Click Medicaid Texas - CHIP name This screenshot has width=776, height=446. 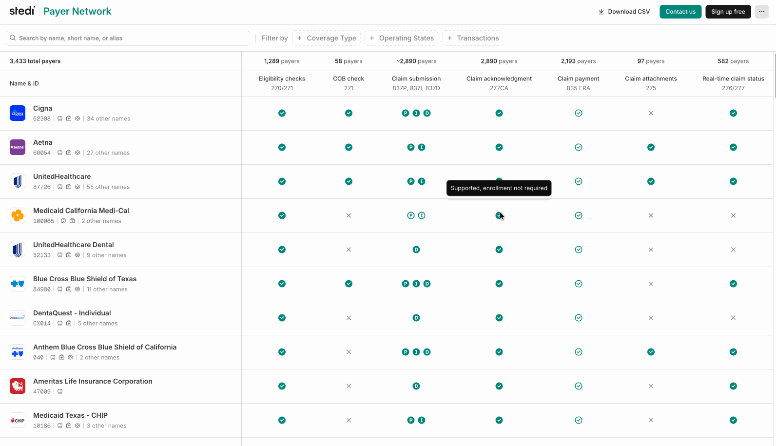click(70, 415)
